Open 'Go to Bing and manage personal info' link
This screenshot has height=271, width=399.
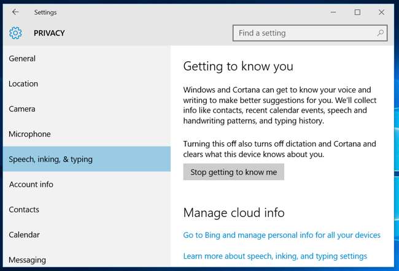tap(282, 235)
